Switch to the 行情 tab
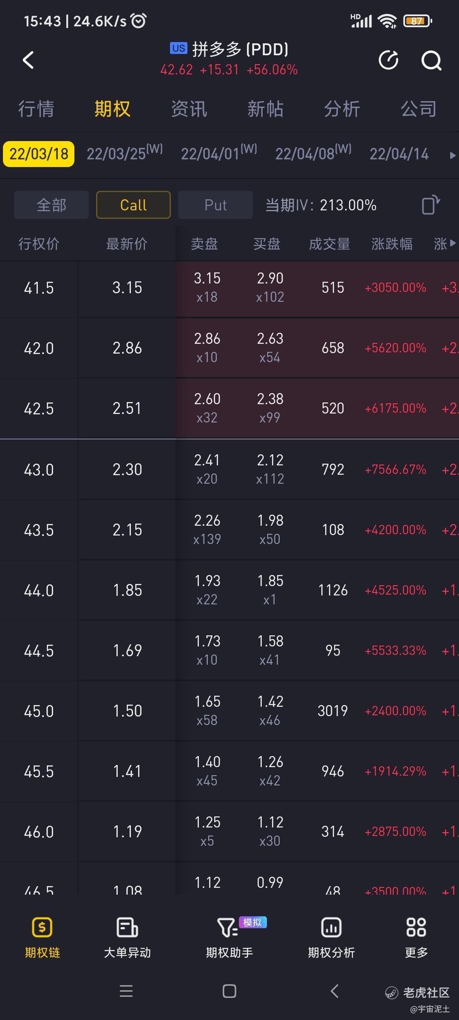 click(x=36, y=109)
